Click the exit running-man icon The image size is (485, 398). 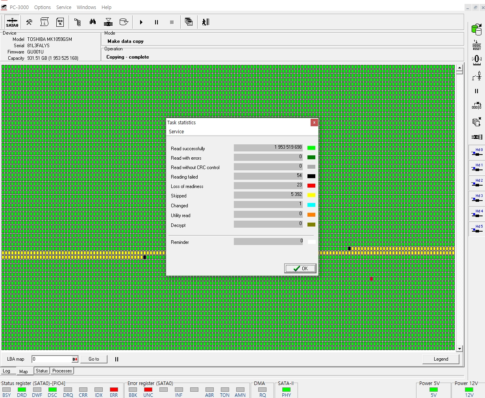tap(205, 22)
